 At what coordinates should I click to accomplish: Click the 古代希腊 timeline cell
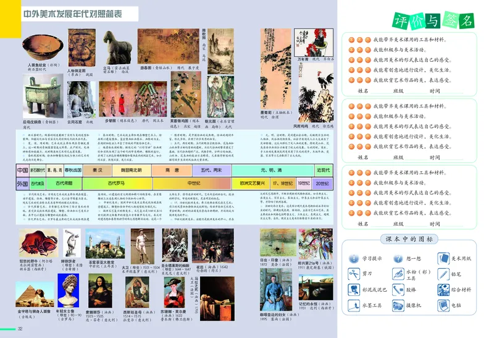tap(64, 184)
